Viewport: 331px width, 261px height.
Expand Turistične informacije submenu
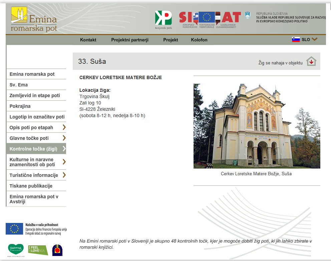[64, 175]
